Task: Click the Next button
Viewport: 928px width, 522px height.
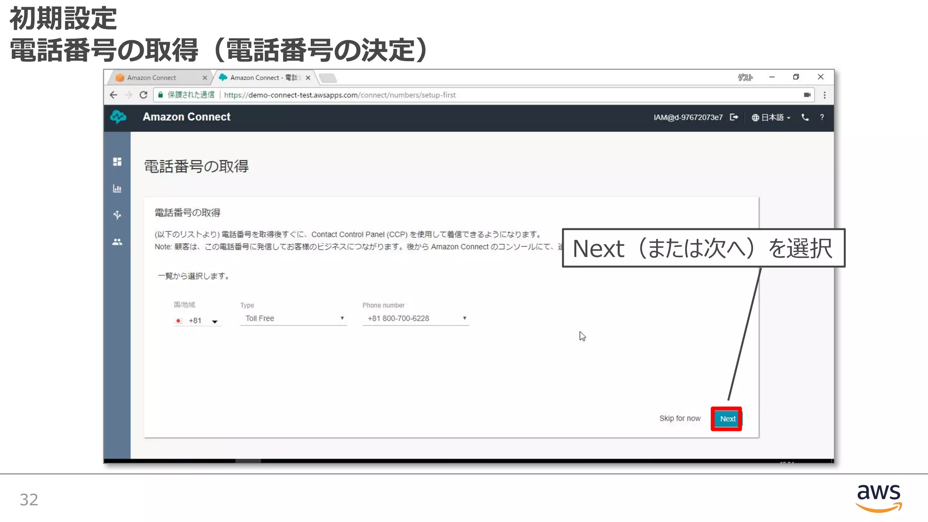Action: click(727, 419)
